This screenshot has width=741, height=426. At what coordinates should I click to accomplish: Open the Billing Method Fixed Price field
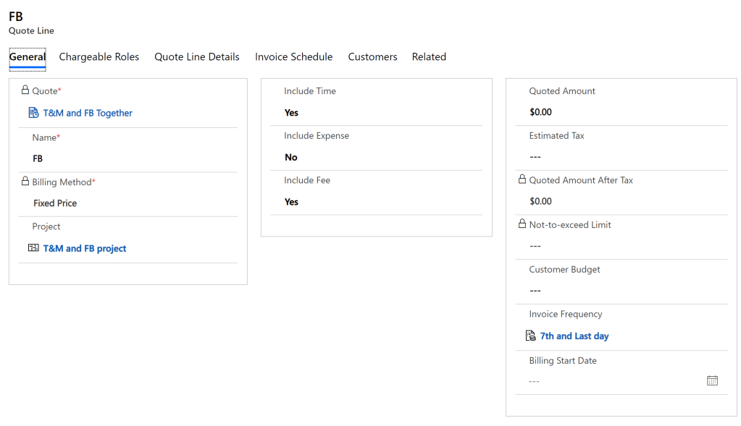[55, 203]
